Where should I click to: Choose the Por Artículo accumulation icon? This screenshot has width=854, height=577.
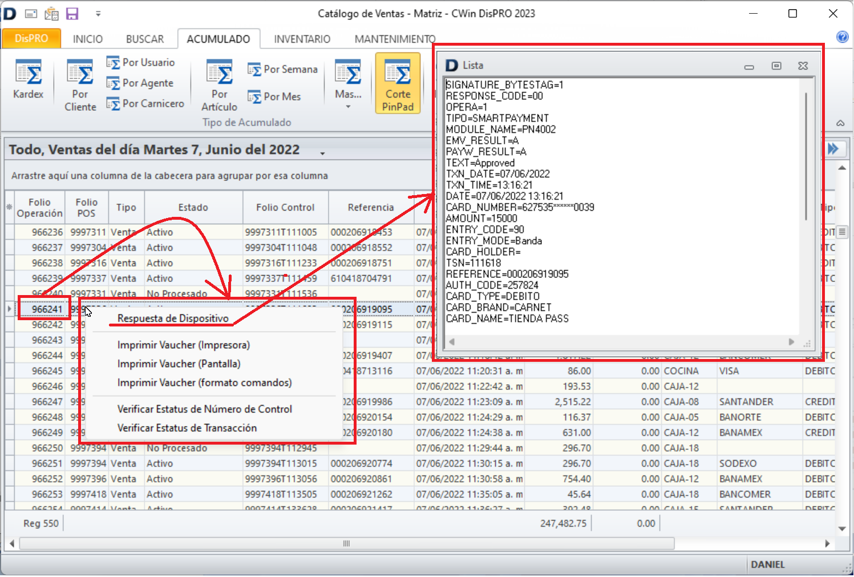click(x=219, y=86)
